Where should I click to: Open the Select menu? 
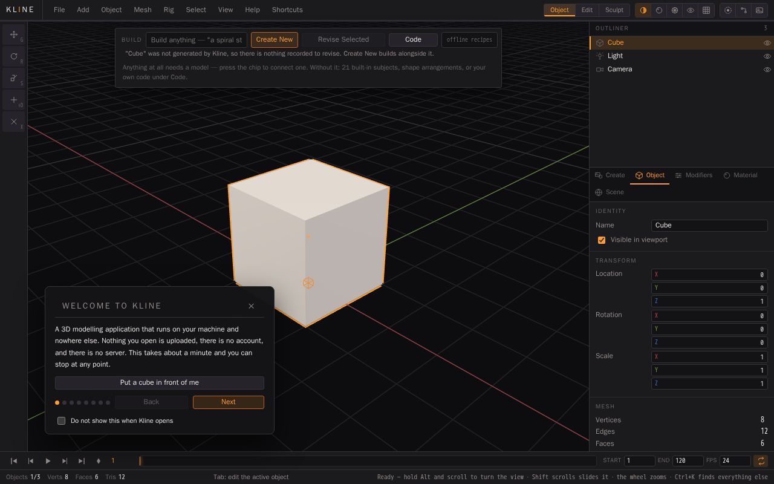[196, 10]
